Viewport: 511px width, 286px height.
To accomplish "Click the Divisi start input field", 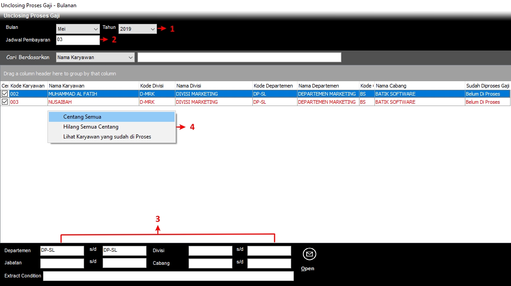I will click(210, 251).
